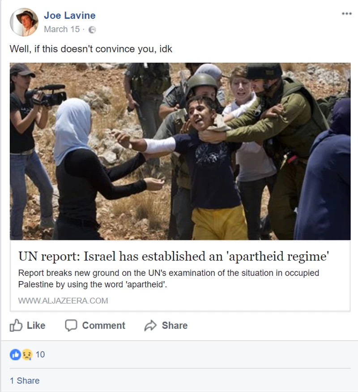The height and width of the screenshot is (392, 358).
Task: Click the arrow Share icon
Action: click(150, 325)
